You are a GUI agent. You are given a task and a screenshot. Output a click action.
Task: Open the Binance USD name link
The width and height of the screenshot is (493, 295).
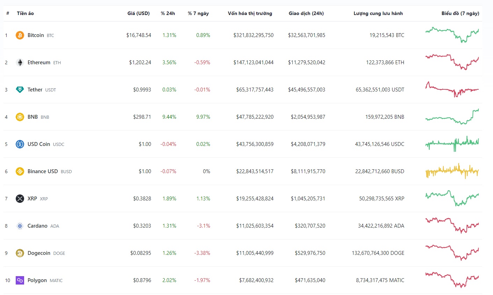[x=43, y=171]
